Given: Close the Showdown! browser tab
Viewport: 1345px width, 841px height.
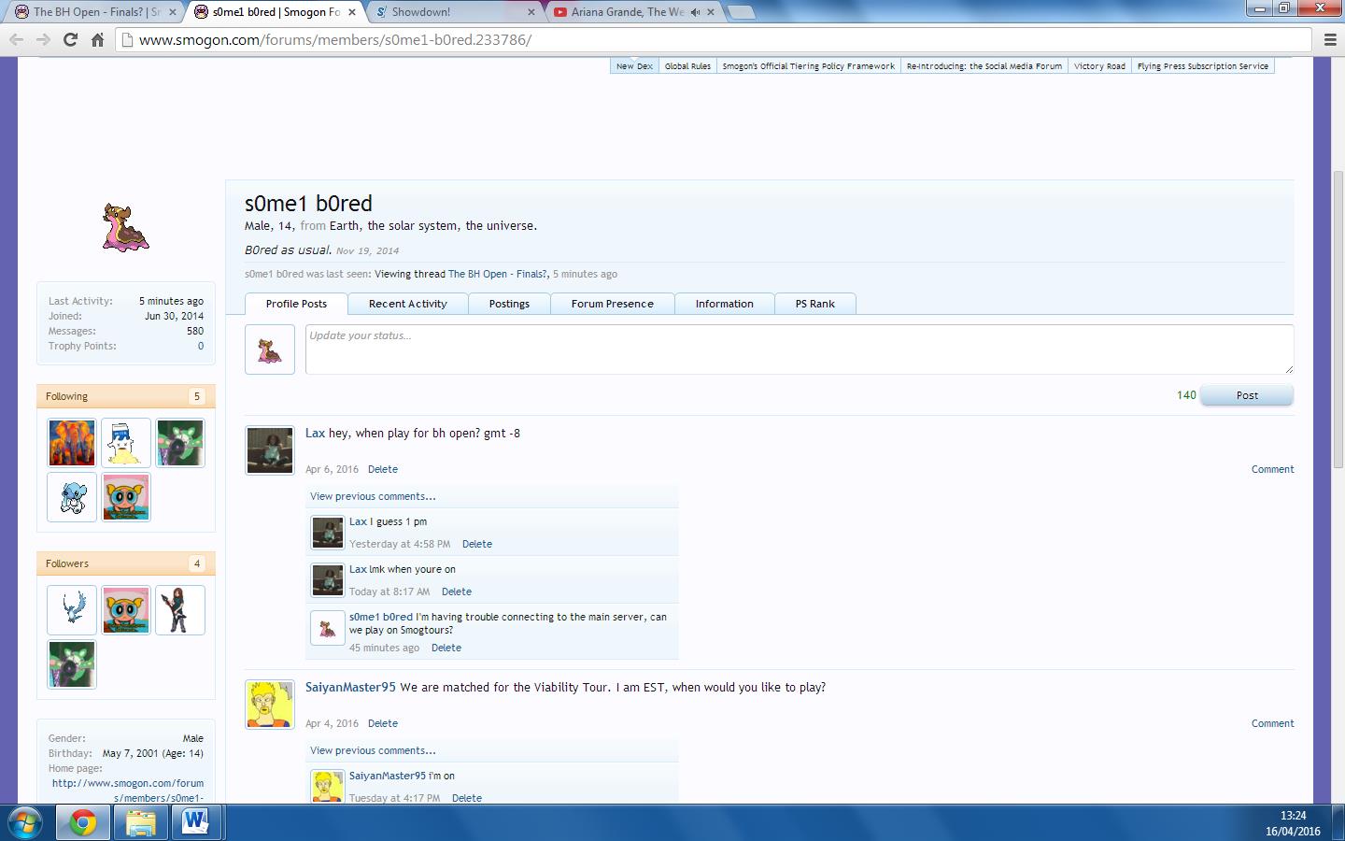Looking at the screenshot, I should 531,12.
